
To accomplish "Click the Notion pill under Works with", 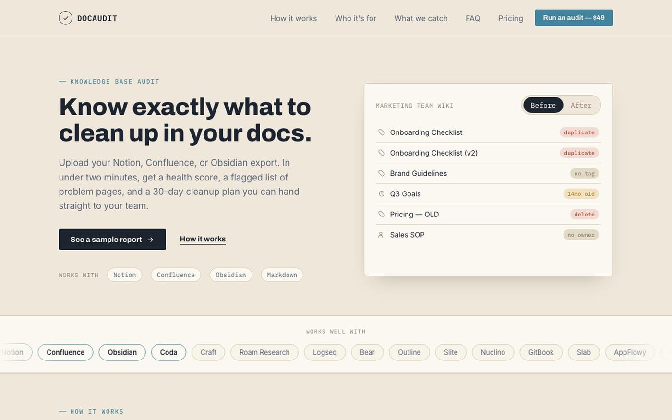I will tap(124, 275).
